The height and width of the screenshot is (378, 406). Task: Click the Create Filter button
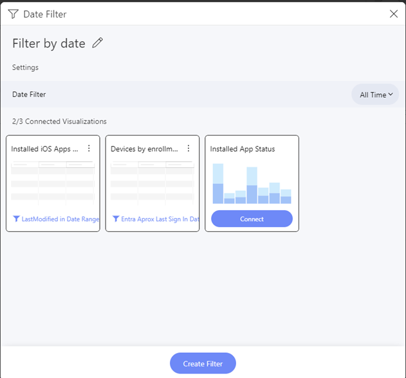click(203, 363)
